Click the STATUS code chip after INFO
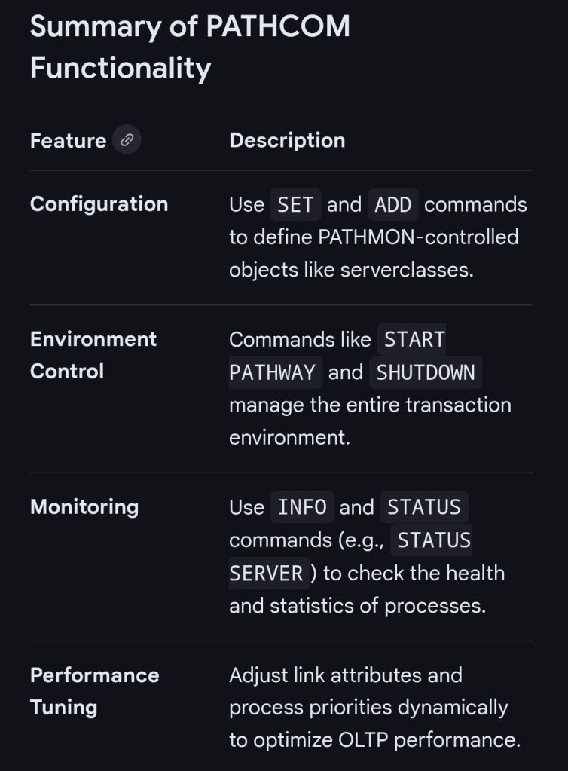 423,507
